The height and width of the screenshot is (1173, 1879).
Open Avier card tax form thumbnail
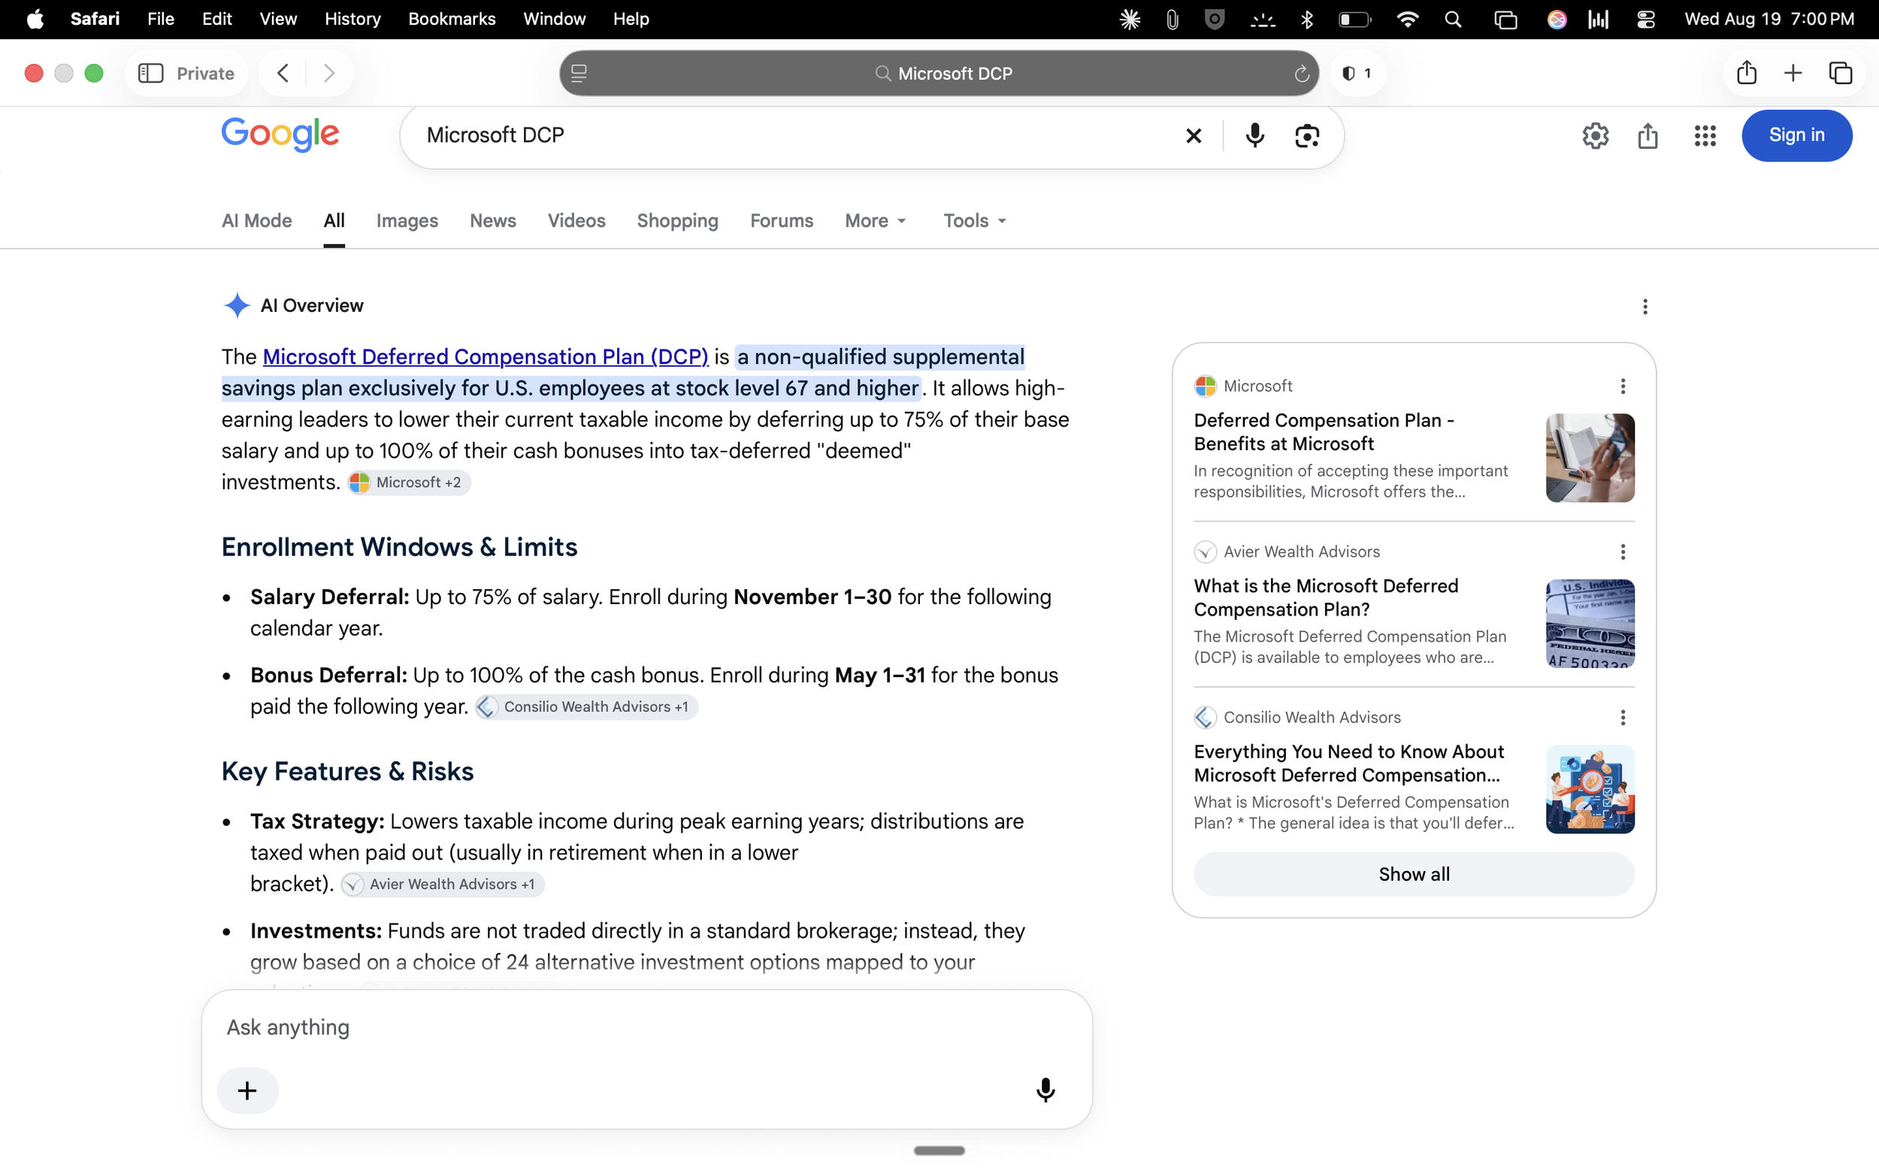tap(1590, 624)
